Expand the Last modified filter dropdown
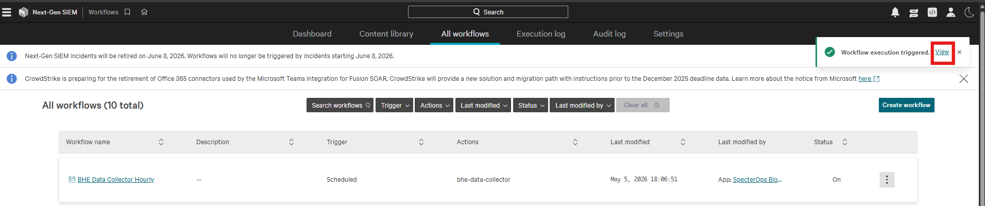The width and height of the screenshot is (985, 206). [483, 105]
